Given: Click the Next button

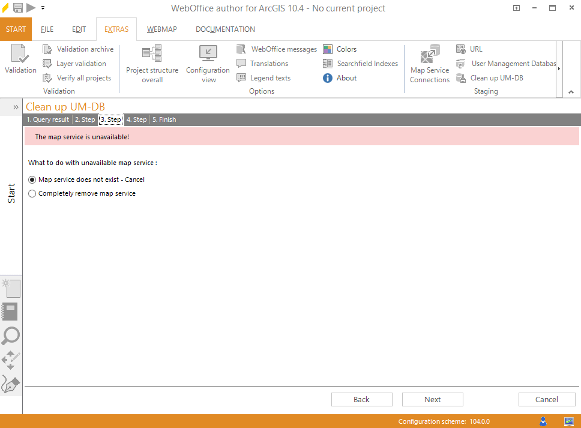Looking at the screenshot, I should 432,399.
